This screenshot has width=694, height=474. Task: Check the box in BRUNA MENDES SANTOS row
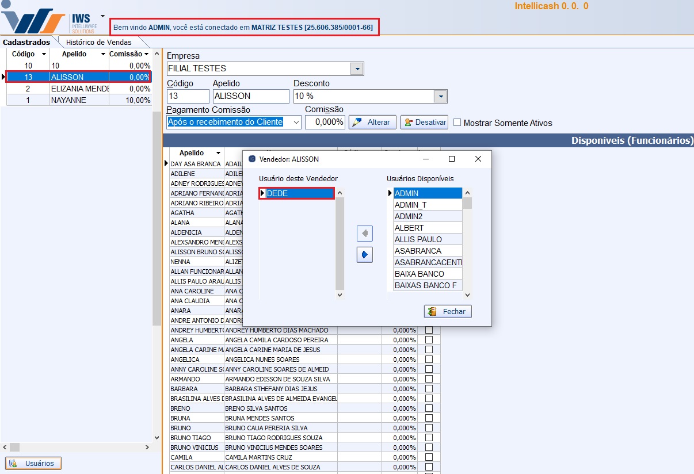pyautogui.click(x=429, y=418)
